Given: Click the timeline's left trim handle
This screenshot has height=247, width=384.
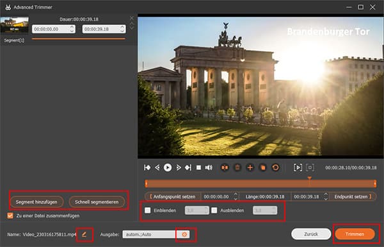Looking at the screenshot, I should (x=146, y=183).
